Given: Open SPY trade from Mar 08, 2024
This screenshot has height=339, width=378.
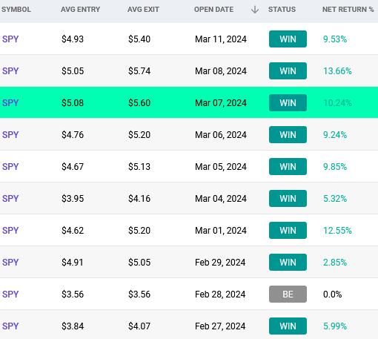Looking at the screenshot, I should (10, 71).
